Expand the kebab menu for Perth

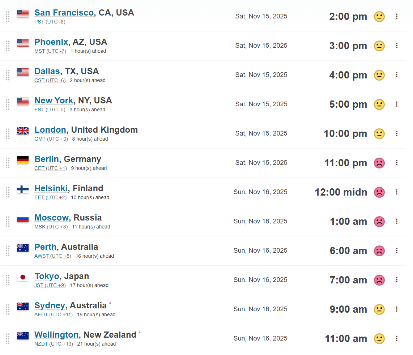click(x=397, y=251)
